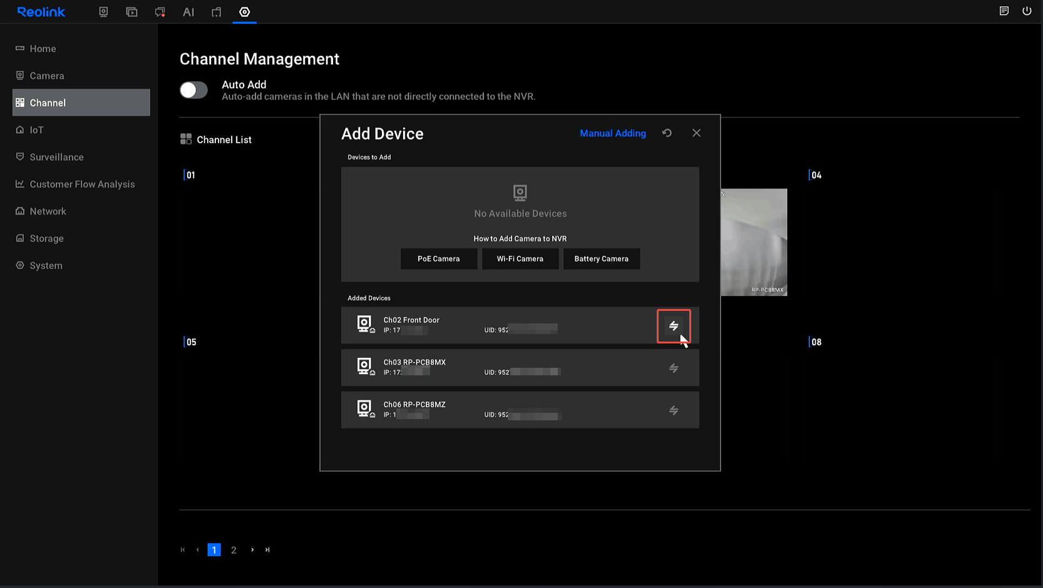Go to first page of channels
The width and height of the screenshot is (1043, 588).
[x=183, y=550]
